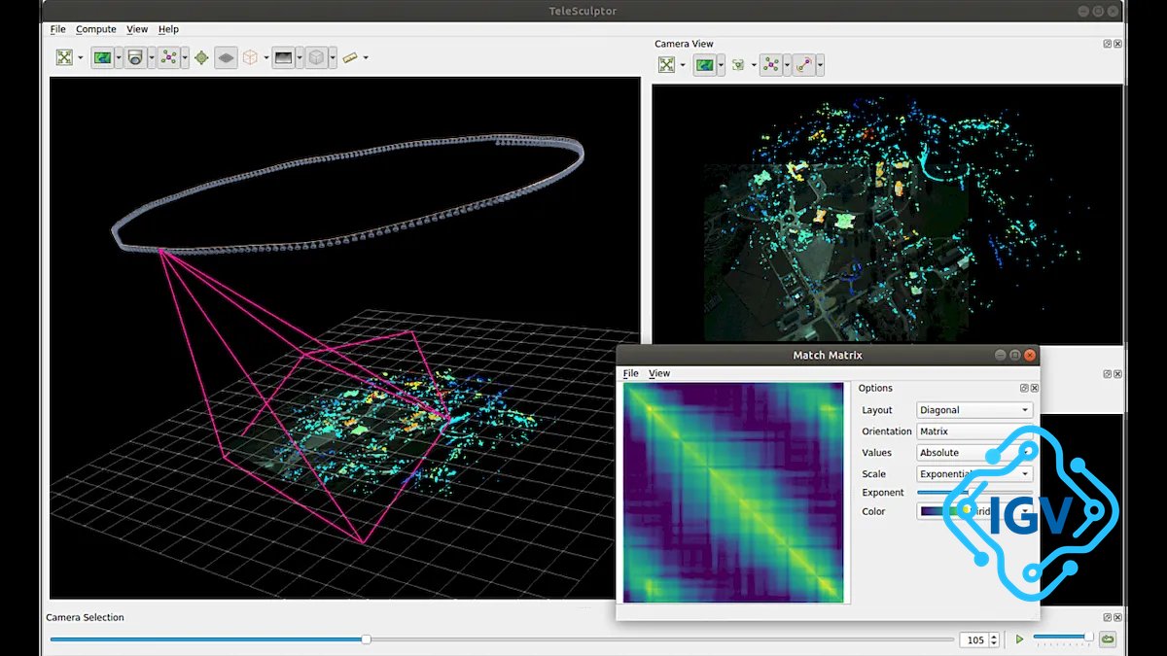Image resolution: width=1167 pixels, height=656 pixels.
Task: Open the File menu in TeleSculptor
Action: pyautogui.click(x=58, y=29)
